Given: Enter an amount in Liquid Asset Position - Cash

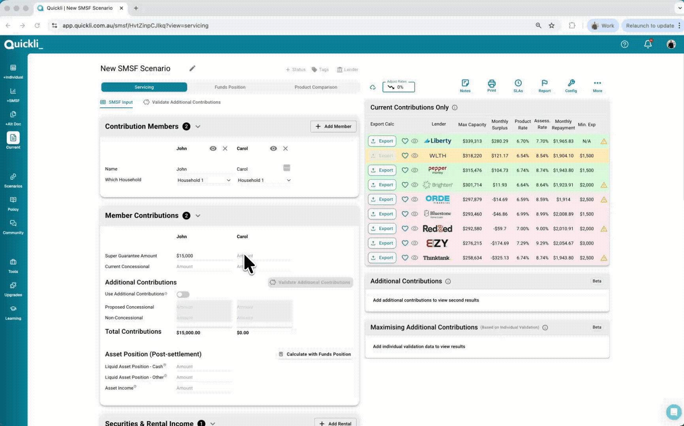Looking at the screenshot, I should point(204,366).
